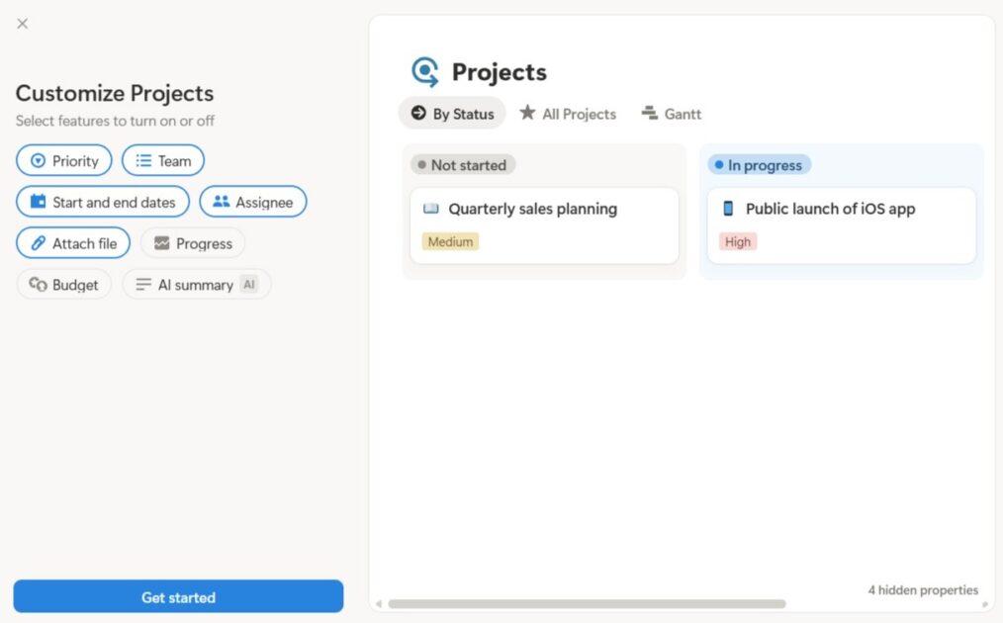The width and height of the screenshot is (1003, 623).
Task: Open the Gantt view
Action: click(x=672, y=114)
